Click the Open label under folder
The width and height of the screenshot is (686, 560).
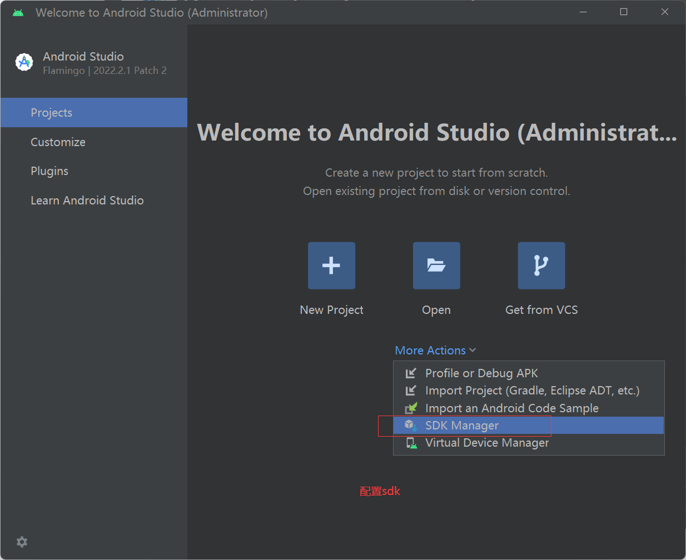[436, 310]
